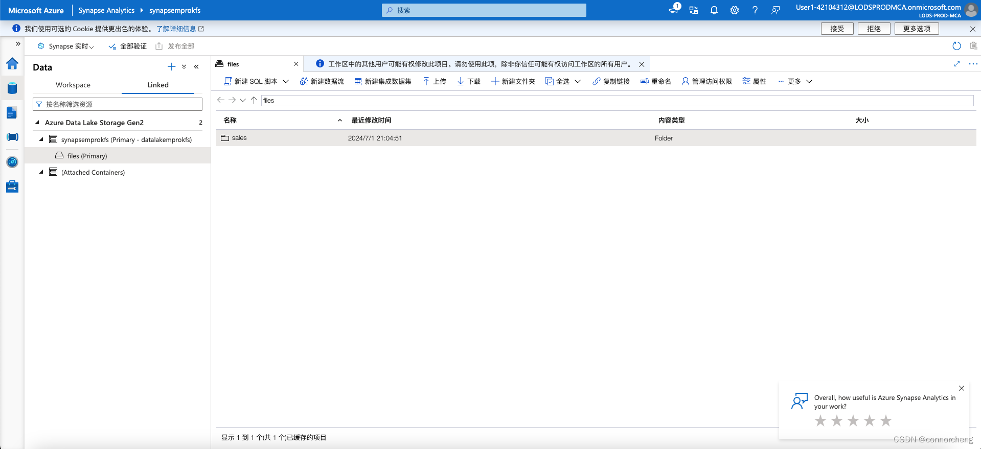Open the path history dropdown chevron
This screenshot has width=981, height=449.
[x=243, y=100]
